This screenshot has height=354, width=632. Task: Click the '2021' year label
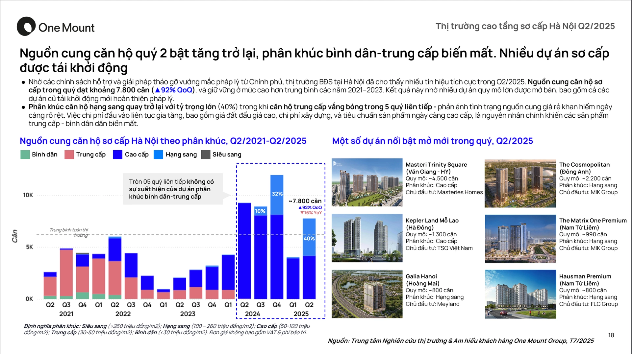[x=66, y=314]
